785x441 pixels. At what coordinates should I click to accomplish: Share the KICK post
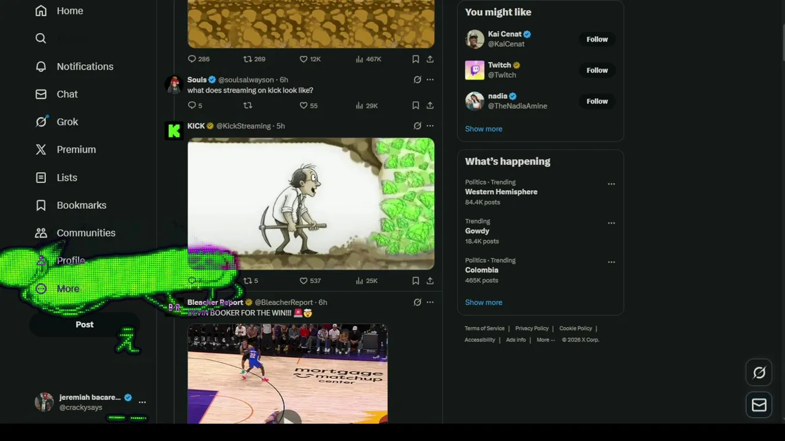point(430,281)
